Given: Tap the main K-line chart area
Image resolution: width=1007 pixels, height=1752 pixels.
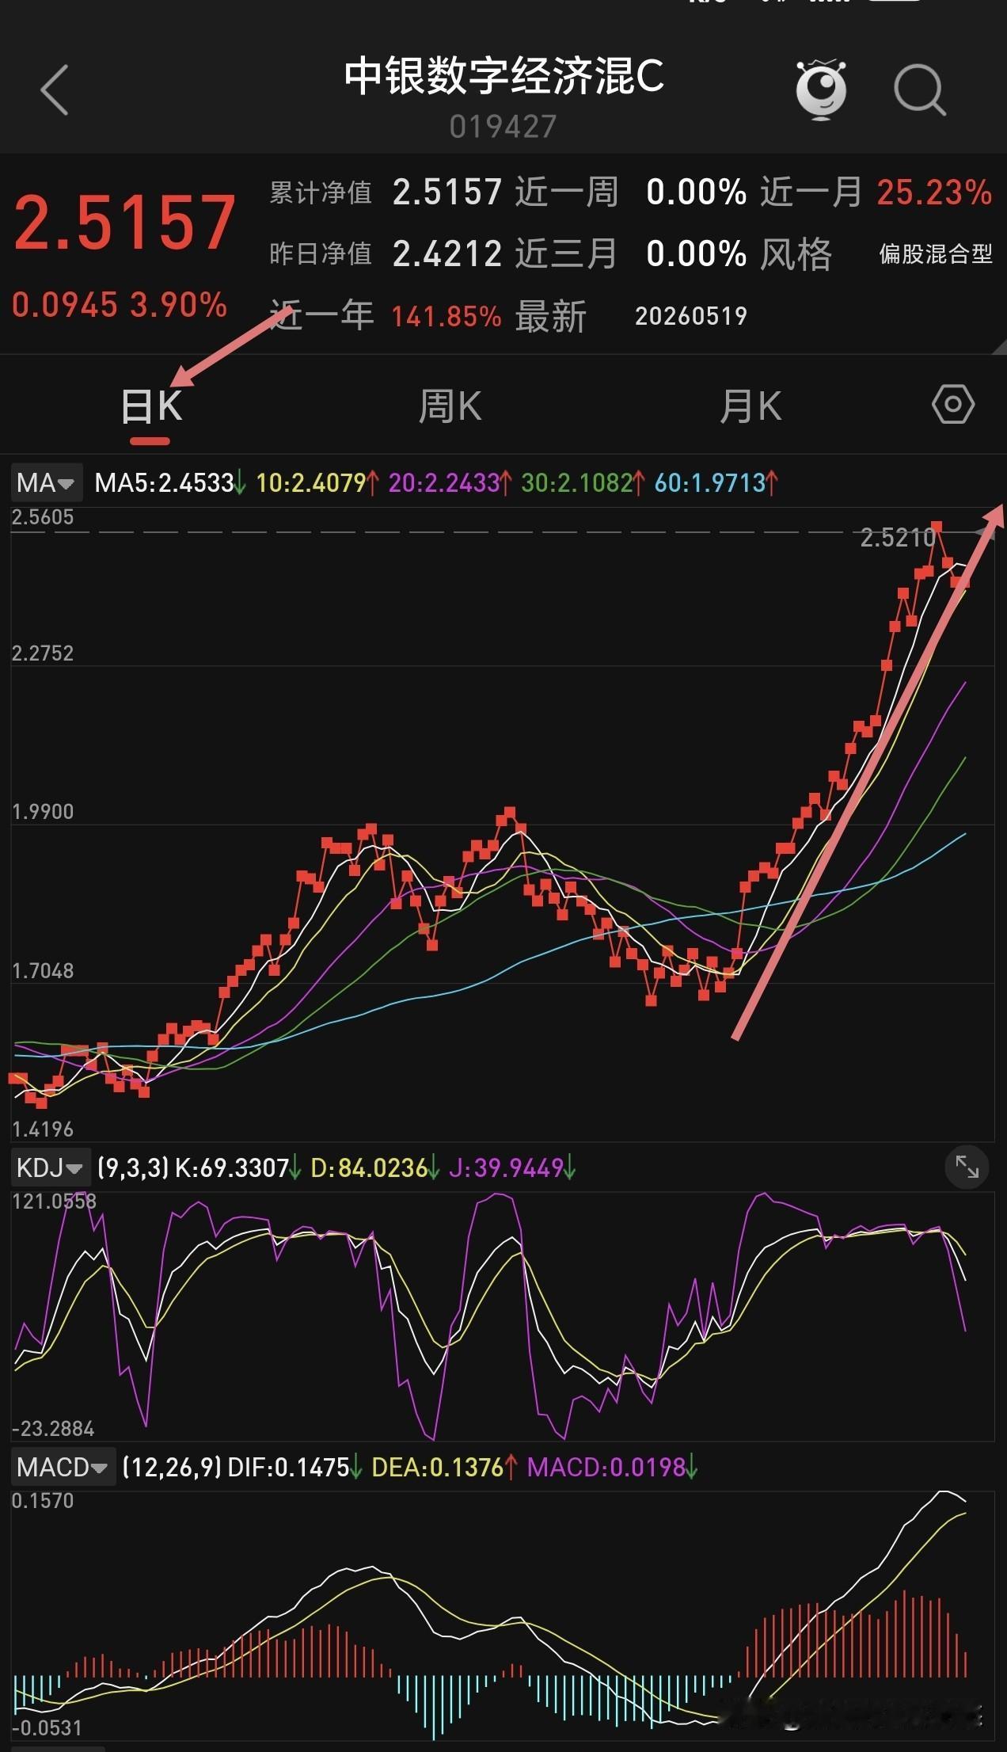Looking at the screenshot, I should click(503, 824).
